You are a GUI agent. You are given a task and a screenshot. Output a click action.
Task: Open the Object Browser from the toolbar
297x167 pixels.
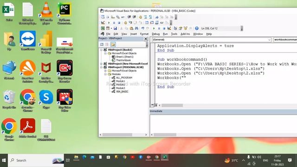(x=185, y=28)
